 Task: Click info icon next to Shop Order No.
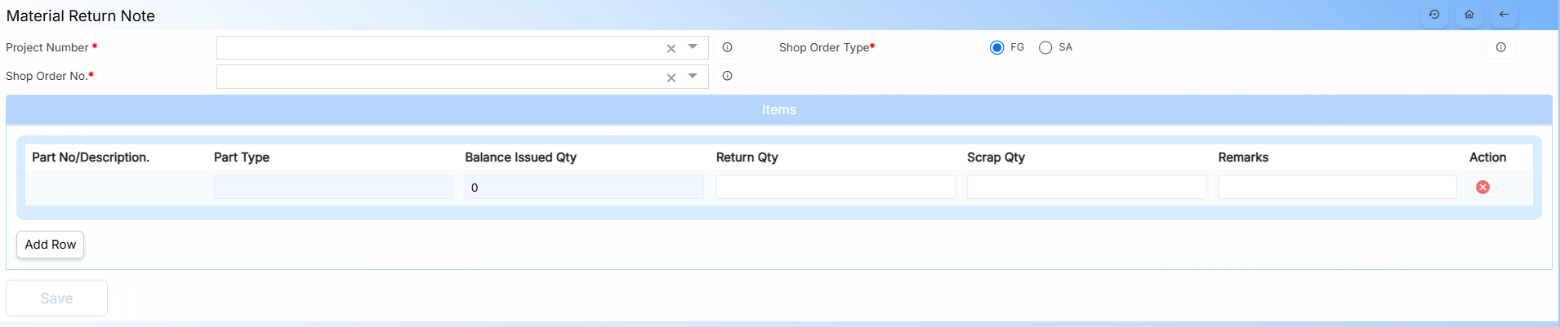click(x=727, y=76)
